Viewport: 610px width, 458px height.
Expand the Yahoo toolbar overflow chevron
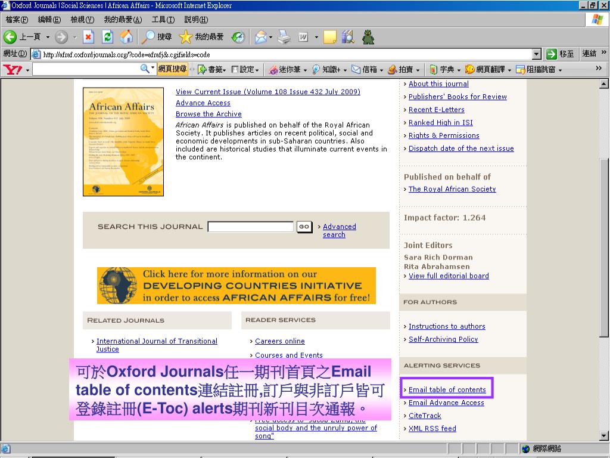[x=599, y=68]
